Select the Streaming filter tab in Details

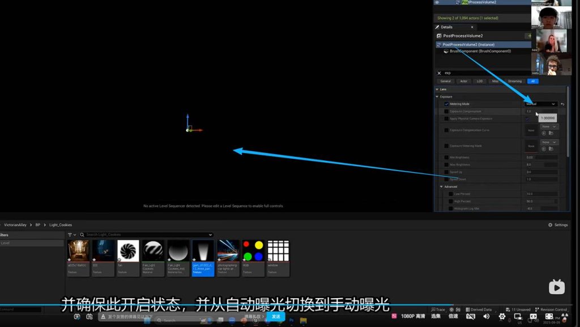click(x=514, y=81)
